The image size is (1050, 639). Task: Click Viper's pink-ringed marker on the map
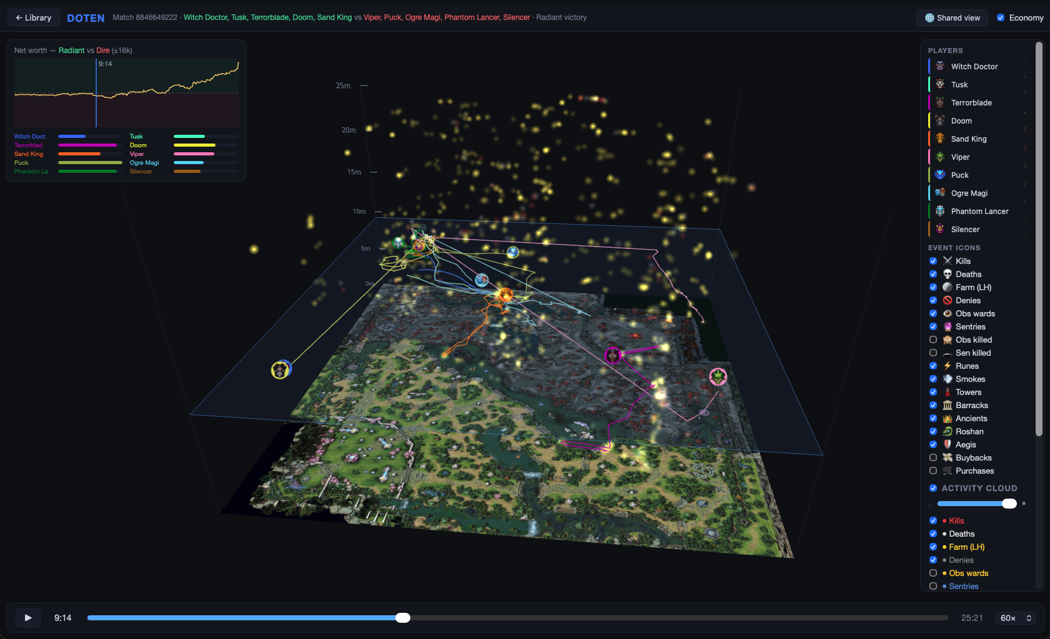[718, 376]
